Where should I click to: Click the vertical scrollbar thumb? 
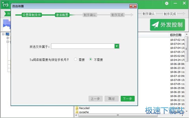[x=186, y=49]
